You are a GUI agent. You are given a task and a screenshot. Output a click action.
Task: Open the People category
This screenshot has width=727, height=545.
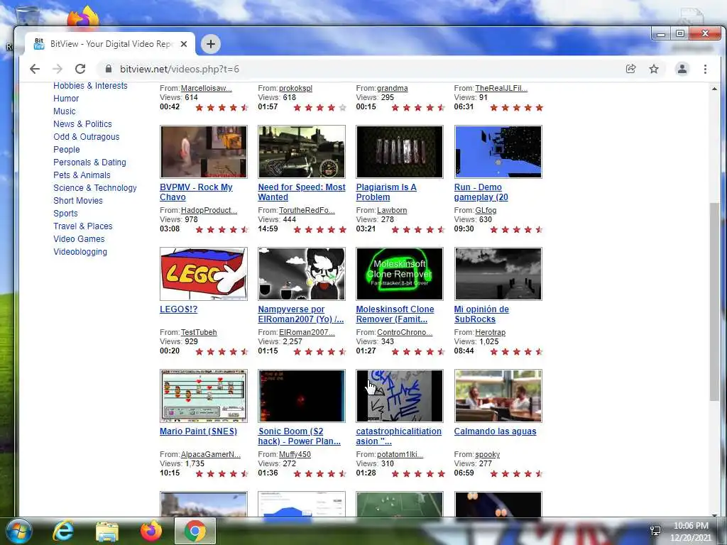[x=66, y=149]
